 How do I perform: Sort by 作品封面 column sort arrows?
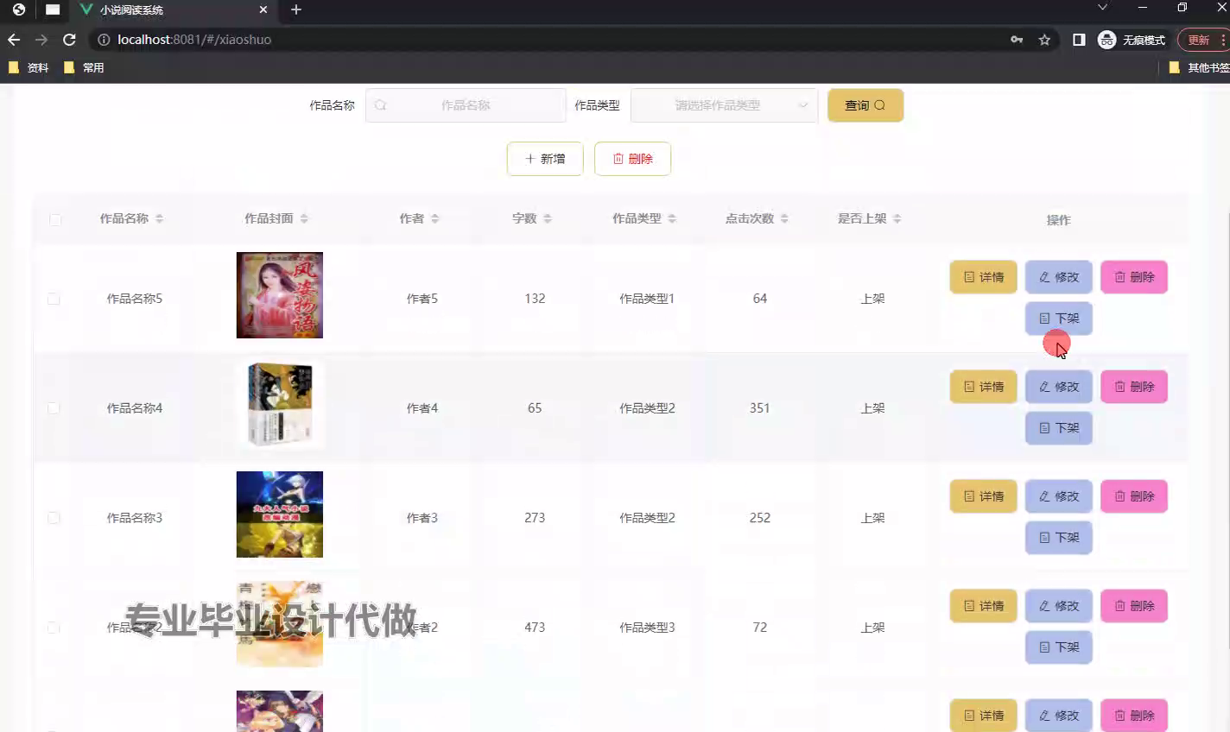pos(304,219)
